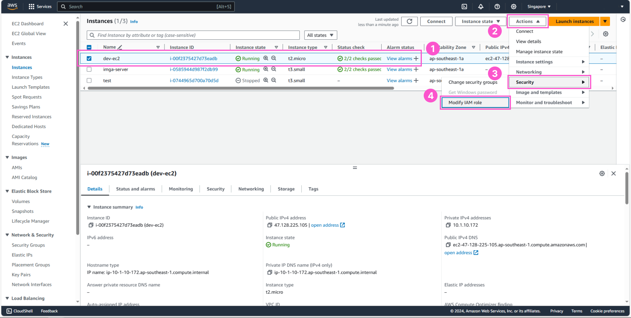Viewport: 631px width, 318px height.
Task: Add alarm plus icon for dev-ec2
Action: (x=416, y=58)
